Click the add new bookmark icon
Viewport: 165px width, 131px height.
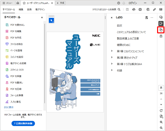pyautogui.click(x=147, y=17)
